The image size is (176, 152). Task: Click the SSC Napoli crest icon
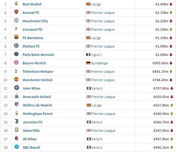pos(17,147)
